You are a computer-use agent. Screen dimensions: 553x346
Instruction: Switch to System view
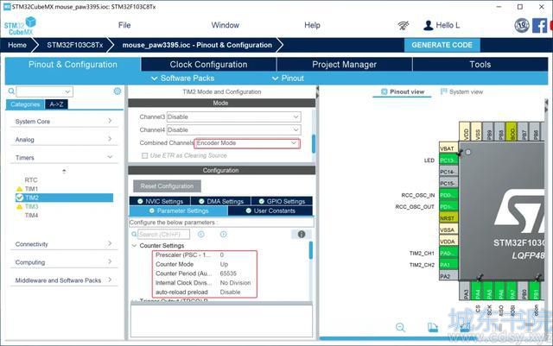click(x=462, y=91)
